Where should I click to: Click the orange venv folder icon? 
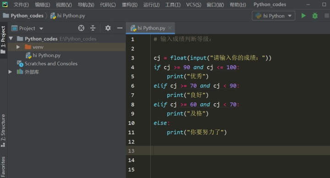tap(28, 47)
